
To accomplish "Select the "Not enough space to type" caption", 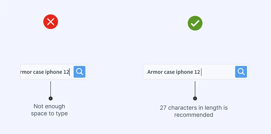I will coord(49,110).
